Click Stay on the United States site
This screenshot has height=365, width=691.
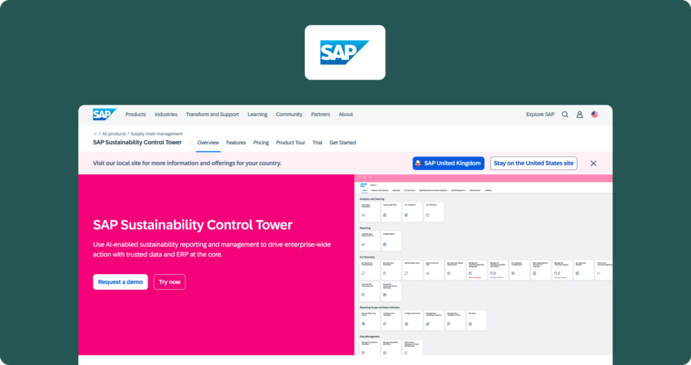tap(534, 163)
